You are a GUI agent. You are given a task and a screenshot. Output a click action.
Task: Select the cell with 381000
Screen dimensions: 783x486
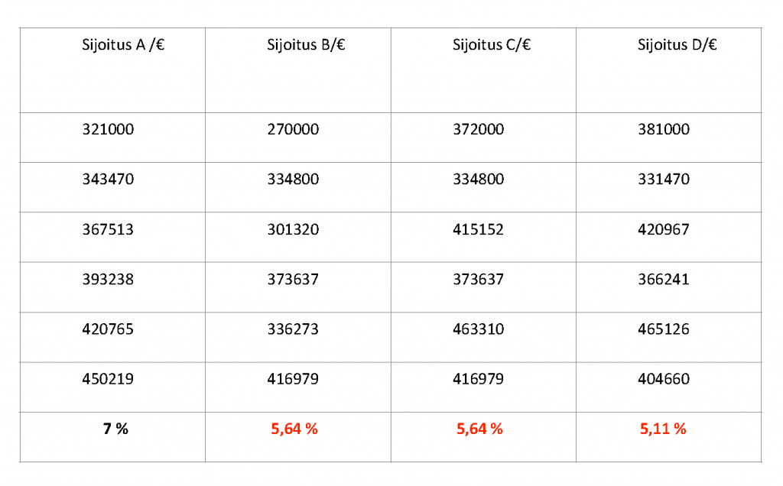pos(664,130)
